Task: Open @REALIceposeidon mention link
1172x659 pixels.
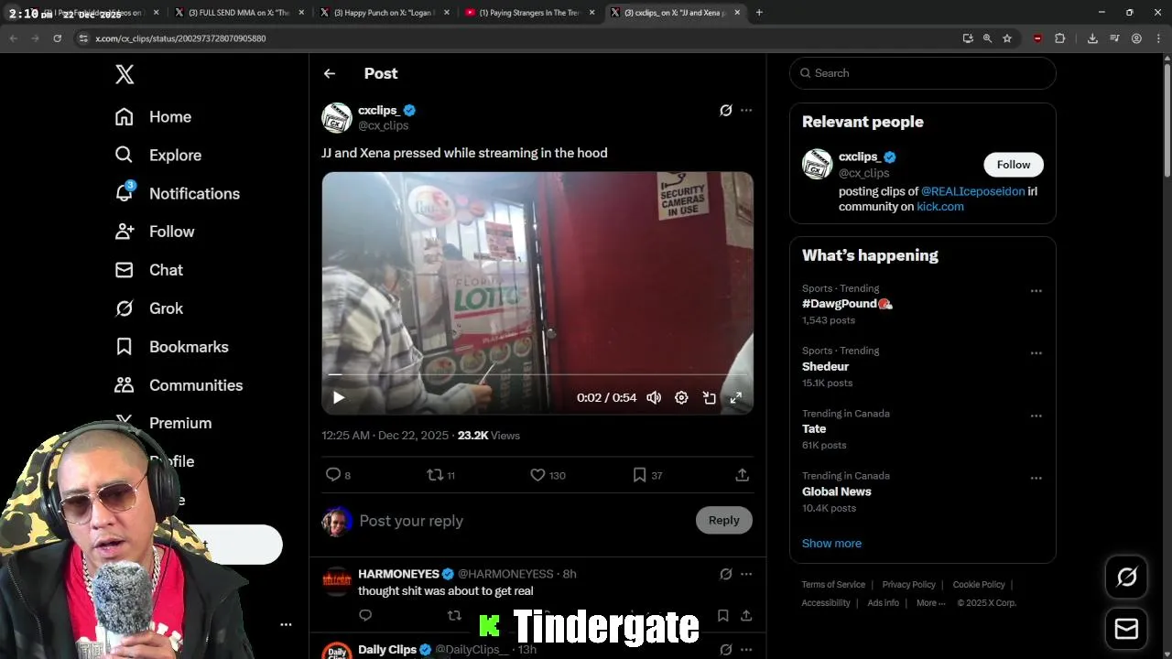Action: [x=972, y=191]
